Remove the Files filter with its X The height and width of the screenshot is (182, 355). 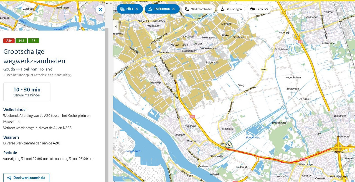[137, 9]
